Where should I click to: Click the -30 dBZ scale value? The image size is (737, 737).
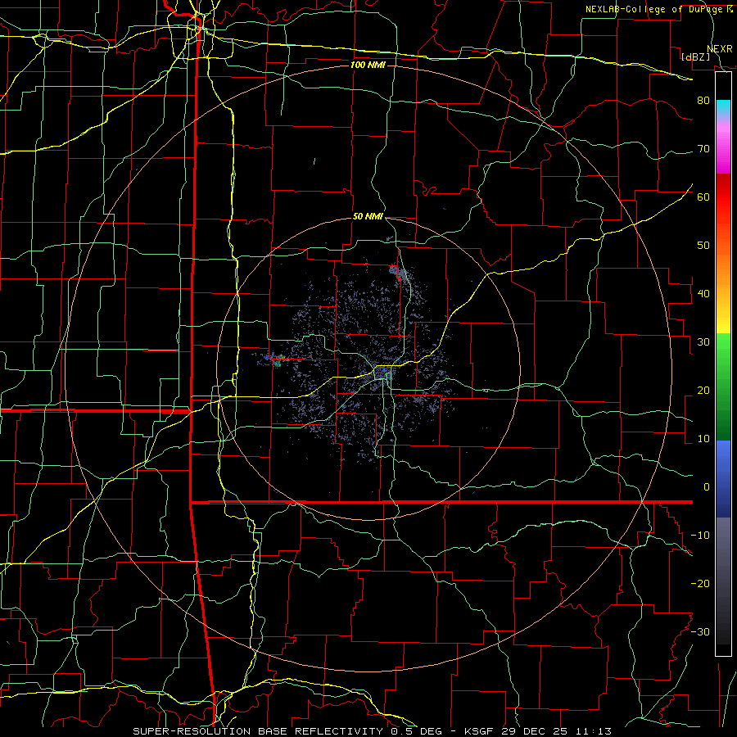point(700,631)
